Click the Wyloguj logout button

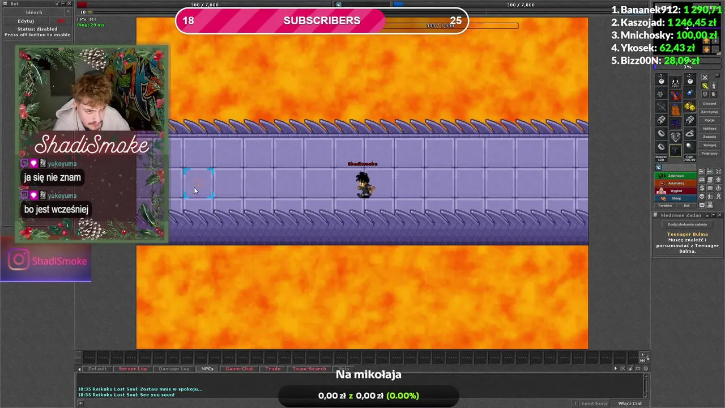click(x=710, y=145)
